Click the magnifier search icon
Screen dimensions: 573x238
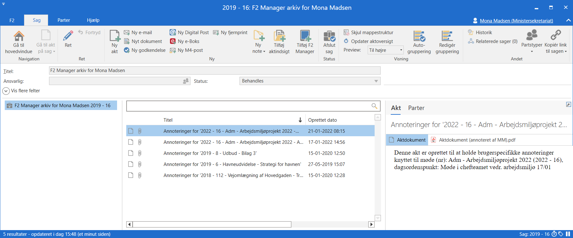pyautogui.click(x=374, y=106)
